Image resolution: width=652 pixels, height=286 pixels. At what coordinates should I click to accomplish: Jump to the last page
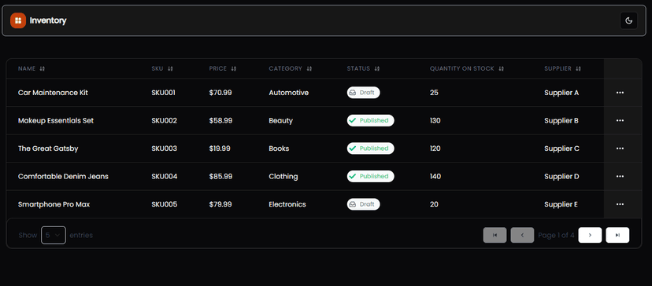617,235
